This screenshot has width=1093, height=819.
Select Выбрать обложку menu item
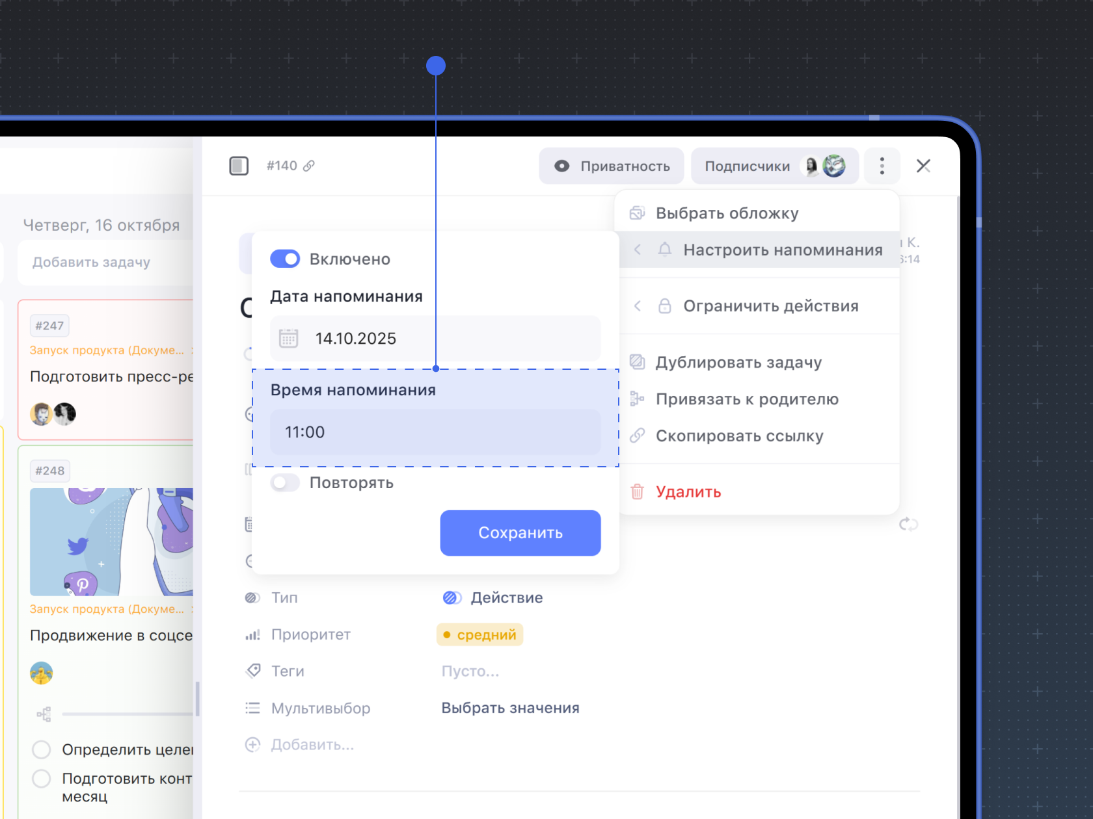[x=727, y=214]
